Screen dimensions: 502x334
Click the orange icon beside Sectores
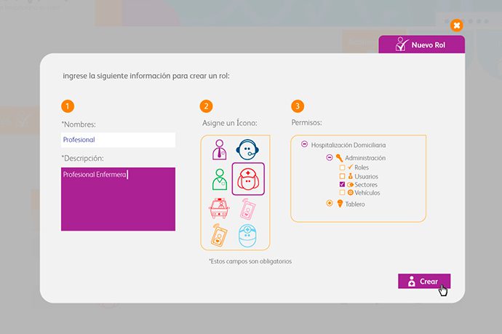pos(350,185)
